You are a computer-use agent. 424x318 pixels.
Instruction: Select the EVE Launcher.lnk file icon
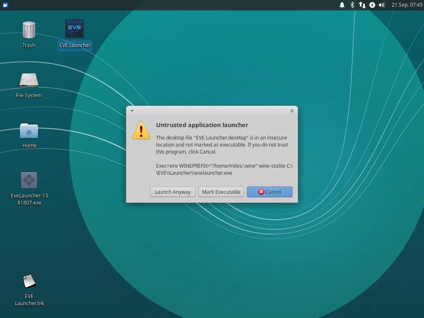coord(29,281)
